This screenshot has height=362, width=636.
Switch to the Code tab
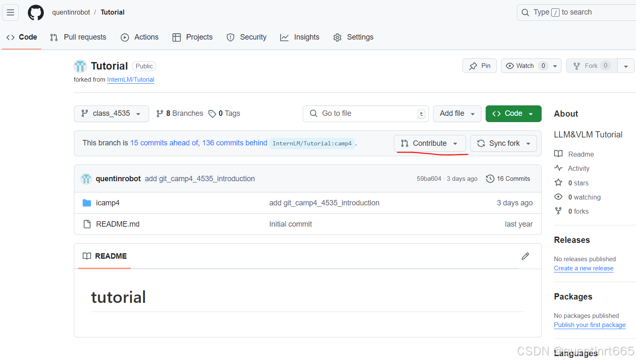click(x=22, y=37)
